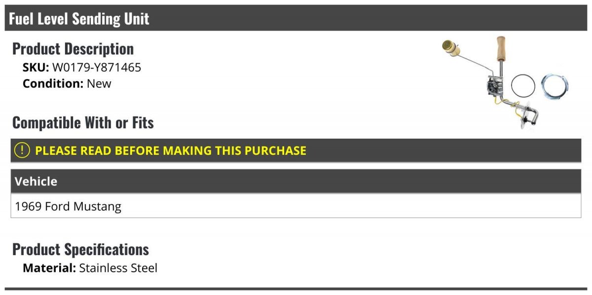
Task: Click the bold SKU label
Action: click(x=36, y=68)
